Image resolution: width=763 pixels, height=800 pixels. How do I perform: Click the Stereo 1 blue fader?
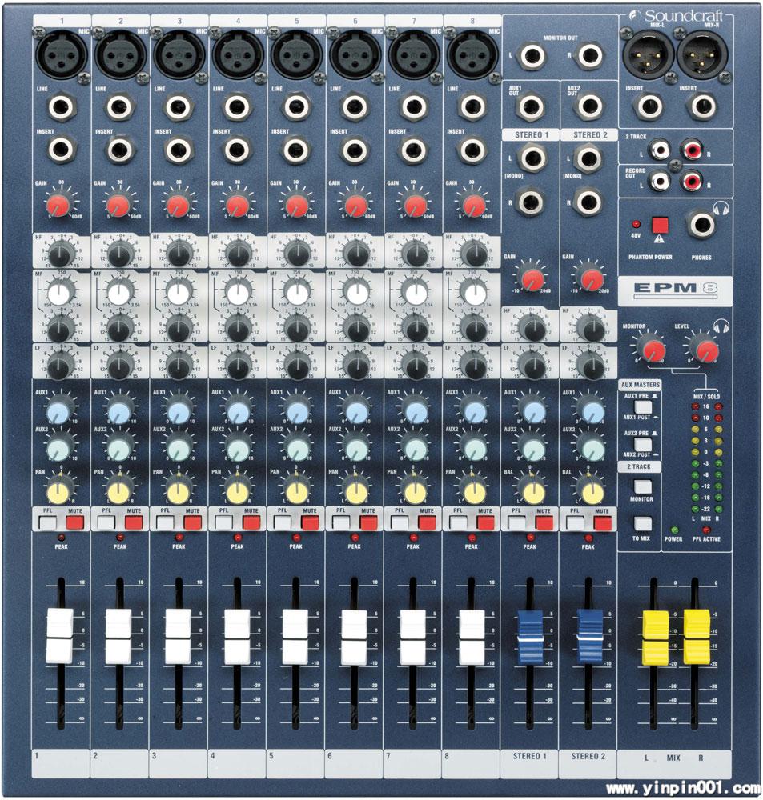point(531,636)
